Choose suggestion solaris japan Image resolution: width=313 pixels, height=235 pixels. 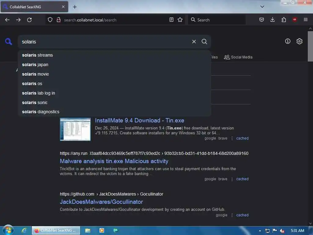click(x=114, y=65)
